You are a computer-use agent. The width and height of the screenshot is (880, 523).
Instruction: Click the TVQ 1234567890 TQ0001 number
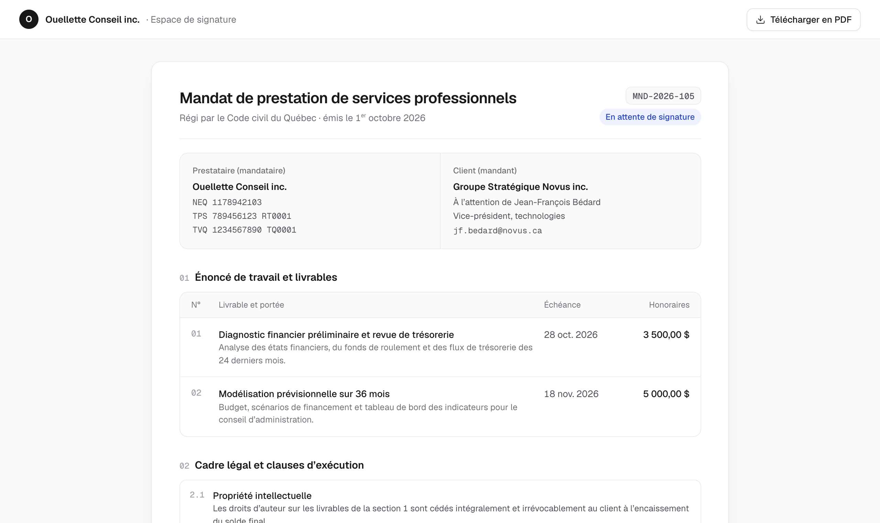coord(244,230)
